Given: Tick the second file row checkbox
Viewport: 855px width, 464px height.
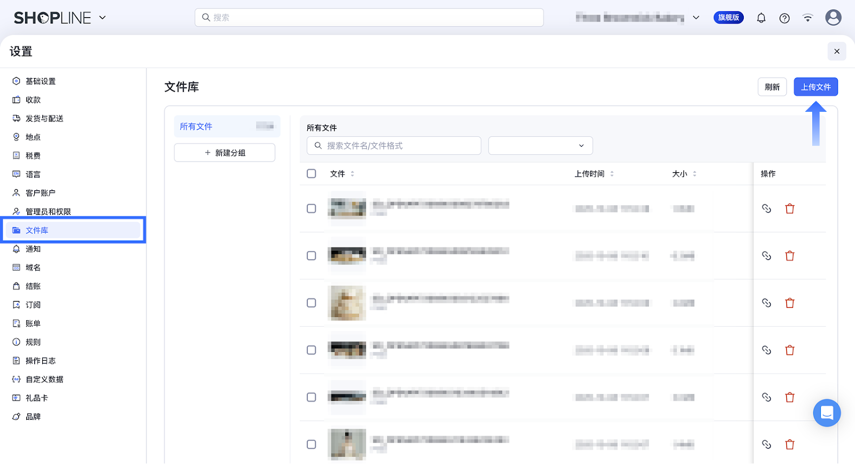Looking at the screenshot, I should click(x=312, y=256).
